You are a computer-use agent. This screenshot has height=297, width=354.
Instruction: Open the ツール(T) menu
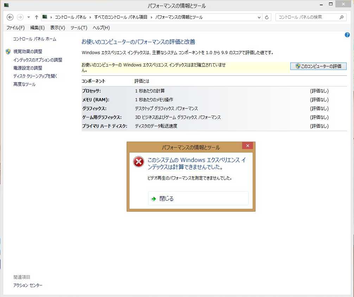click(79, 28)
